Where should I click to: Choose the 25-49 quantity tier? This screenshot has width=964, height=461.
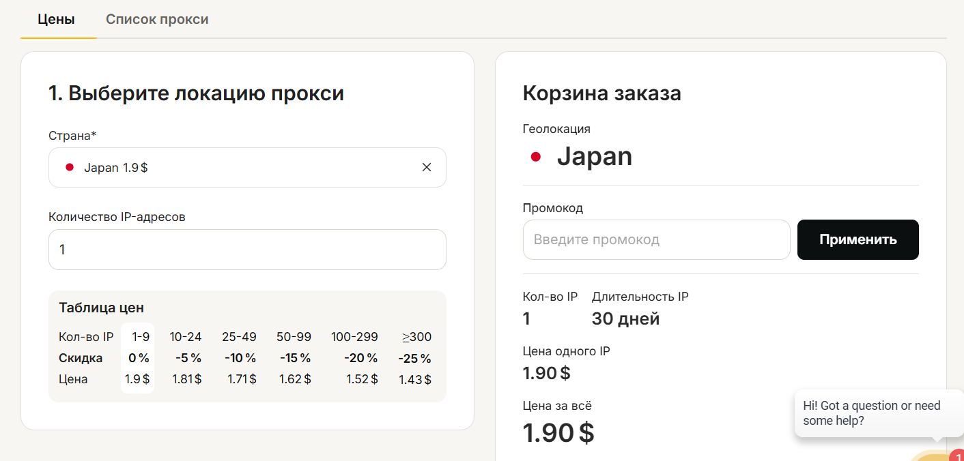(x=239, y=337)
